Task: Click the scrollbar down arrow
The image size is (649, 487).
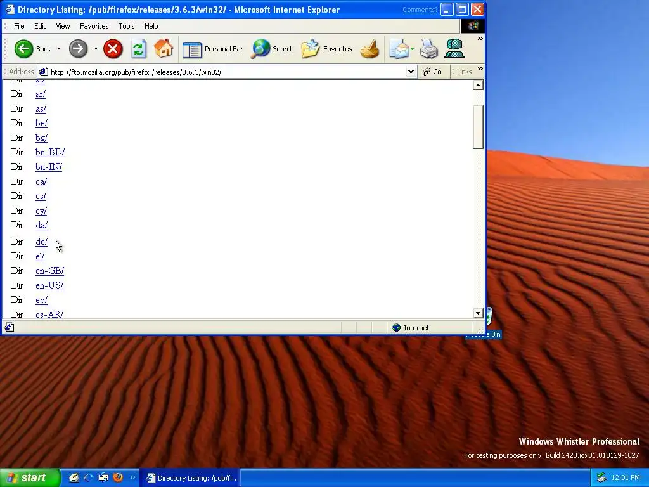Action: click(x=478, y=313)
